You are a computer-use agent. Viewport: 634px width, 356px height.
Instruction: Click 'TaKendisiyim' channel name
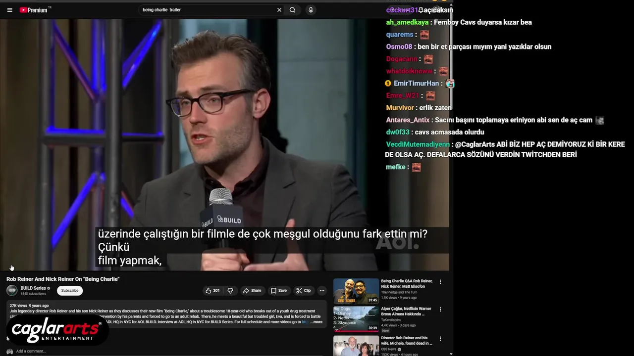point(391,320)
